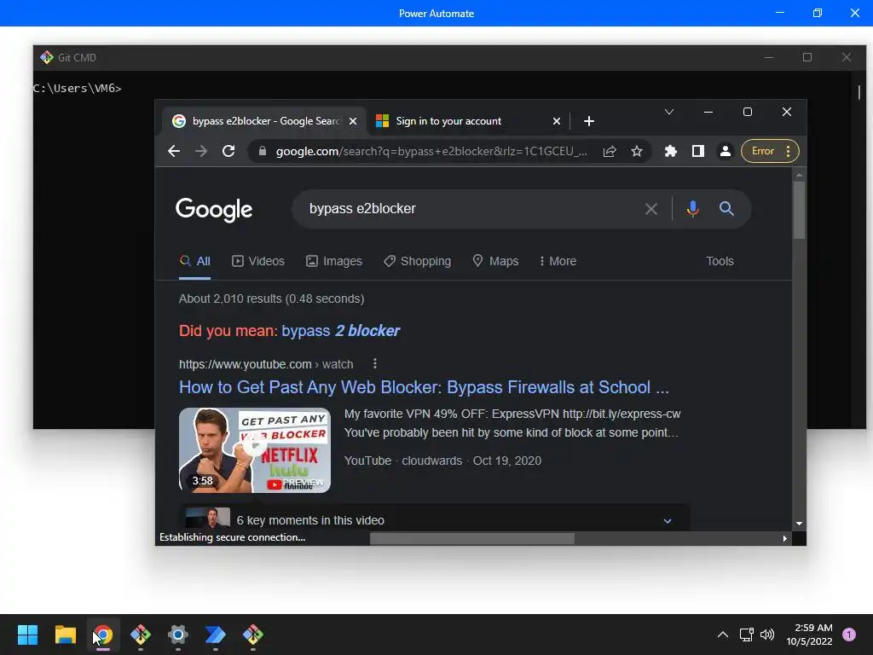Start voice search with microphone icon
Screen dimensions: 873x655
[692, 209]
